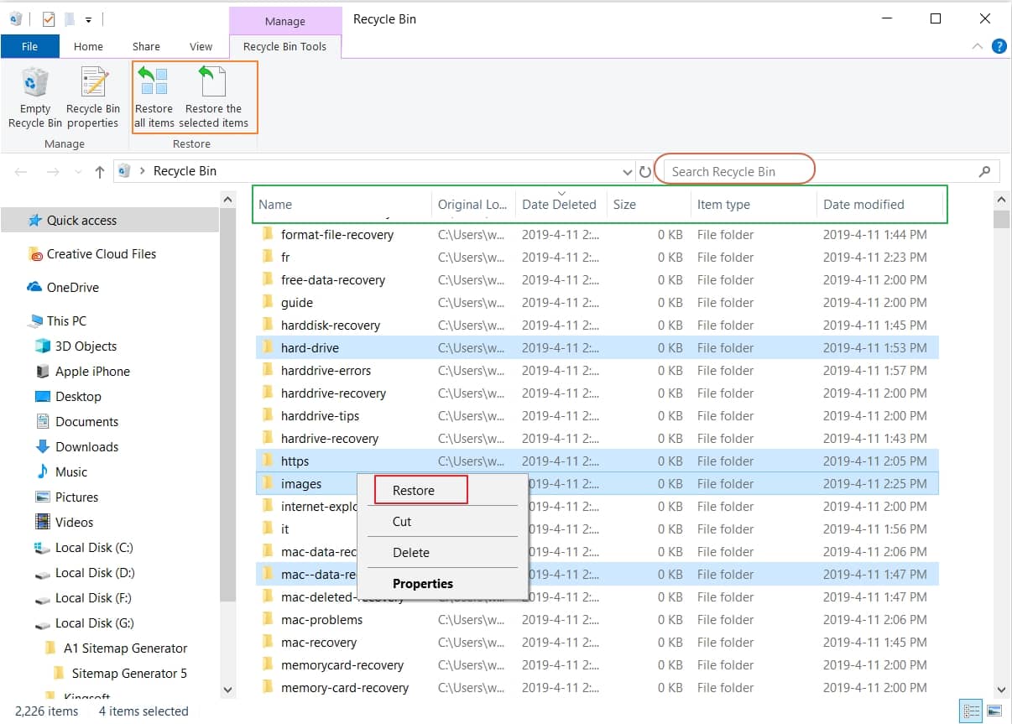
Task: Open Desktop in sidebar
Action: pos(78,396)
